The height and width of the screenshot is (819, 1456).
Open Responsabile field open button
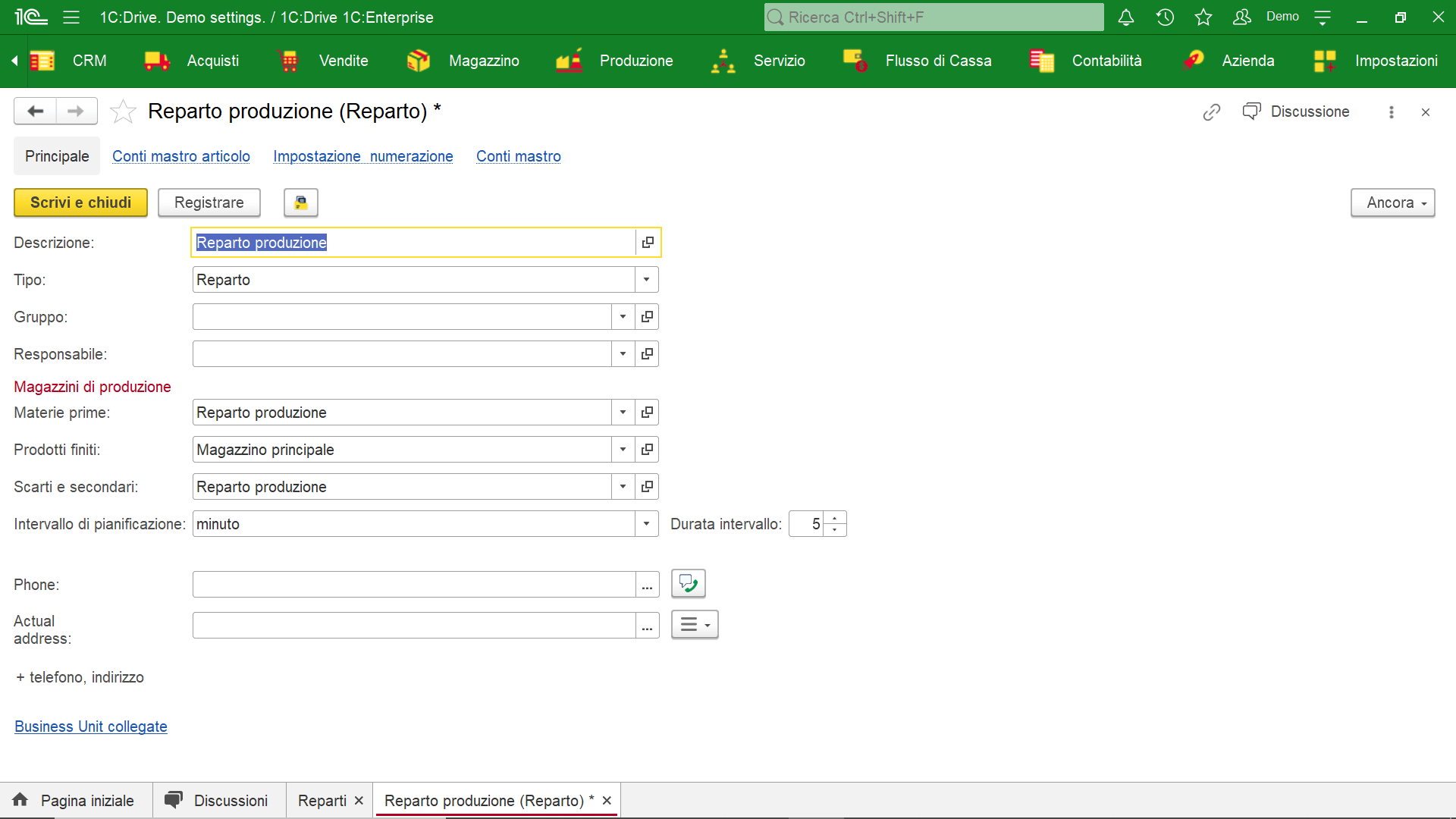point(647,354)
